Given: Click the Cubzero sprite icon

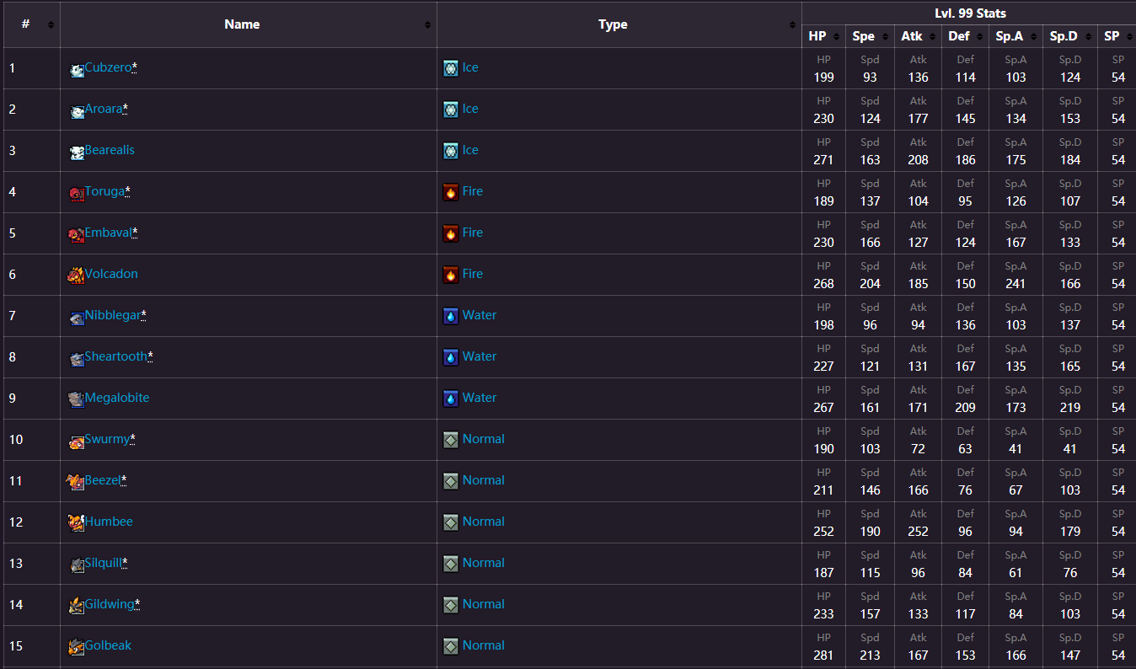Looking at the screenshot, I should (77, 70).
